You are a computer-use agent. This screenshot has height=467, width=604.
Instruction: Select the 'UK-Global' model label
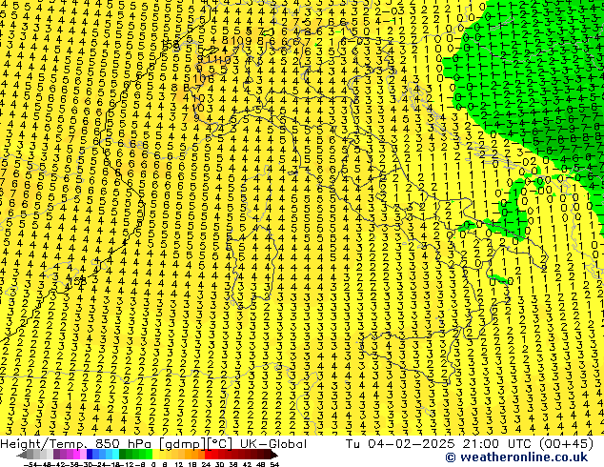273,444
